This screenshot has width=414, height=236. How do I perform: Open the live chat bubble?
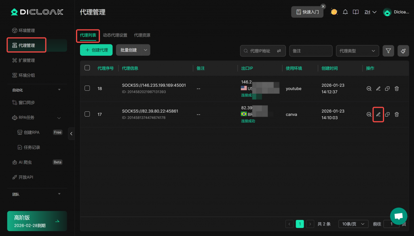coord(398,216)
